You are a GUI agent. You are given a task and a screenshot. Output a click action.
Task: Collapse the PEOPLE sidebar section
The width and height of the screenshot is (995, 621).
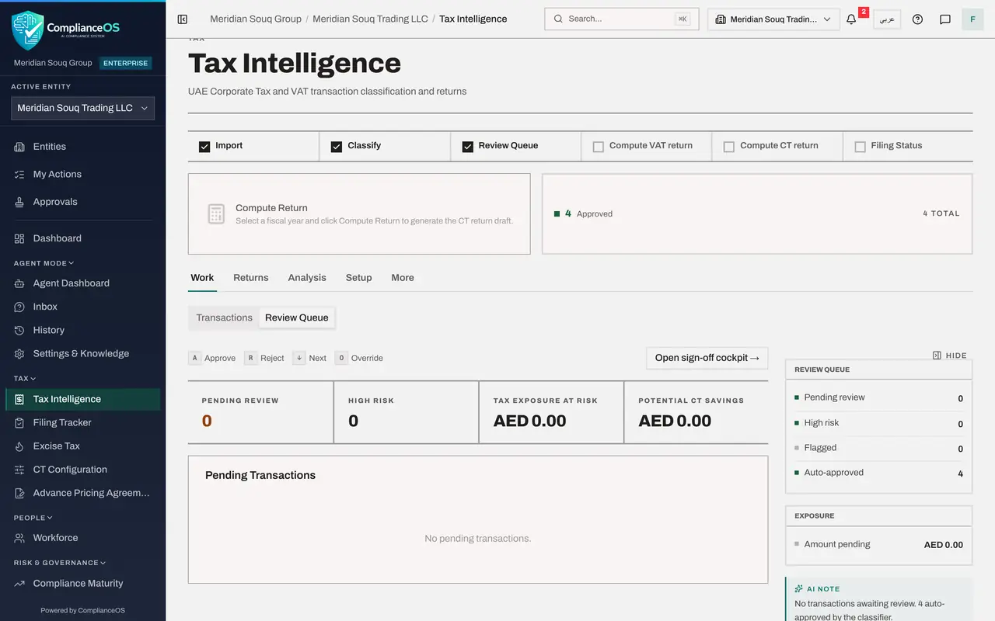[x=33, y=518]
